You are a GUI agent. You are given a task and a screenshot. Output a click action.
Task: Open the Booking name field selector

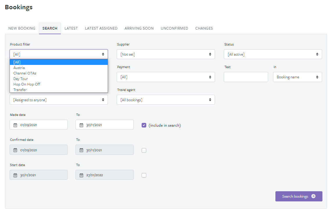point(297,77)
